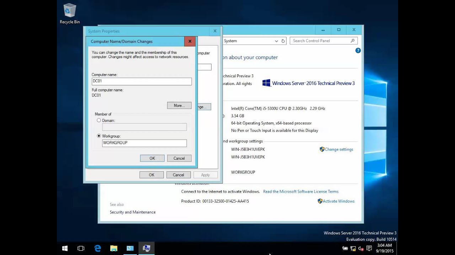This screenshot has width=455, height=255.
Task: Click the Product ID text
Action: coord(215,201)
